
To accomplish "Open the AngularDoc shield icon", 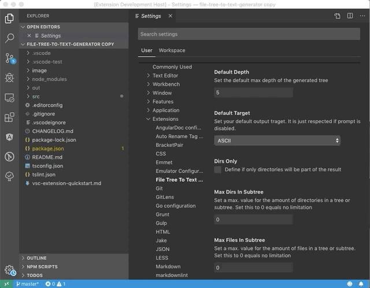I will pyautogui.click(x=9, y=137).
